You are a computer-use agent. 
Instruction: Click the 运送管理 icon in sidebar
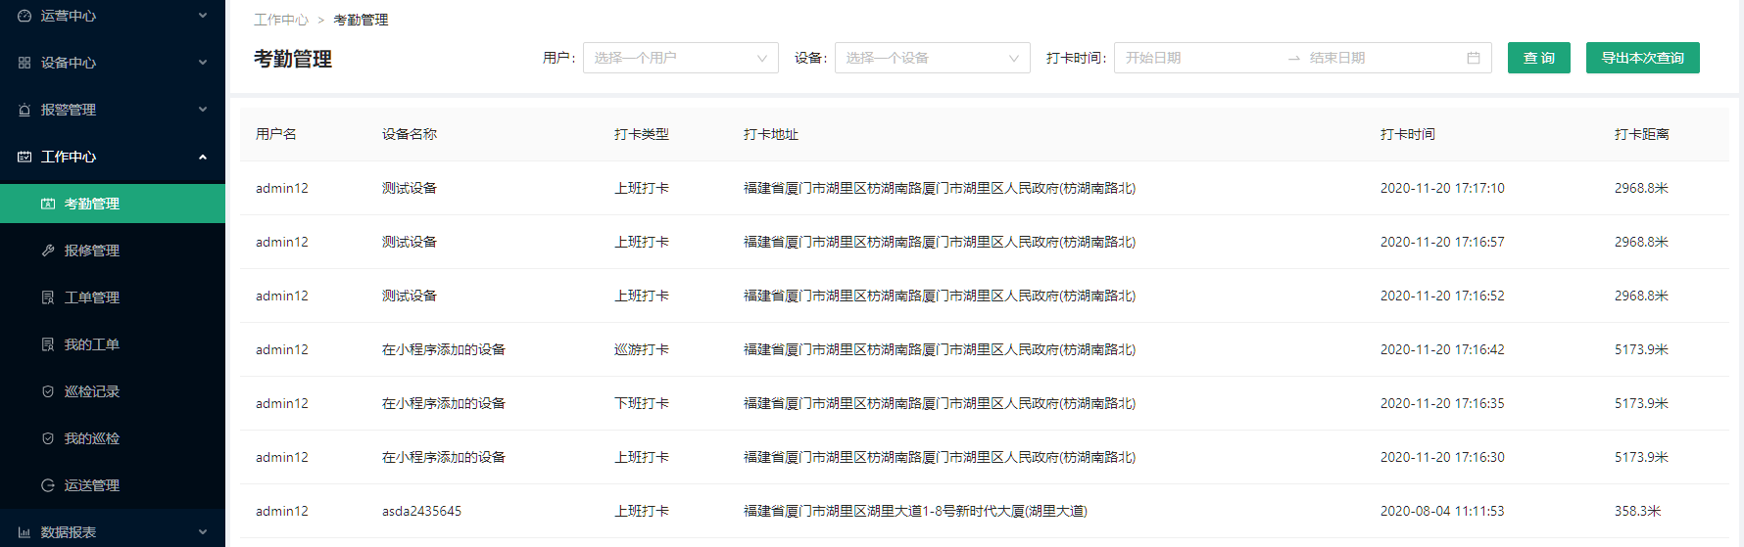[x=48, y=485]
